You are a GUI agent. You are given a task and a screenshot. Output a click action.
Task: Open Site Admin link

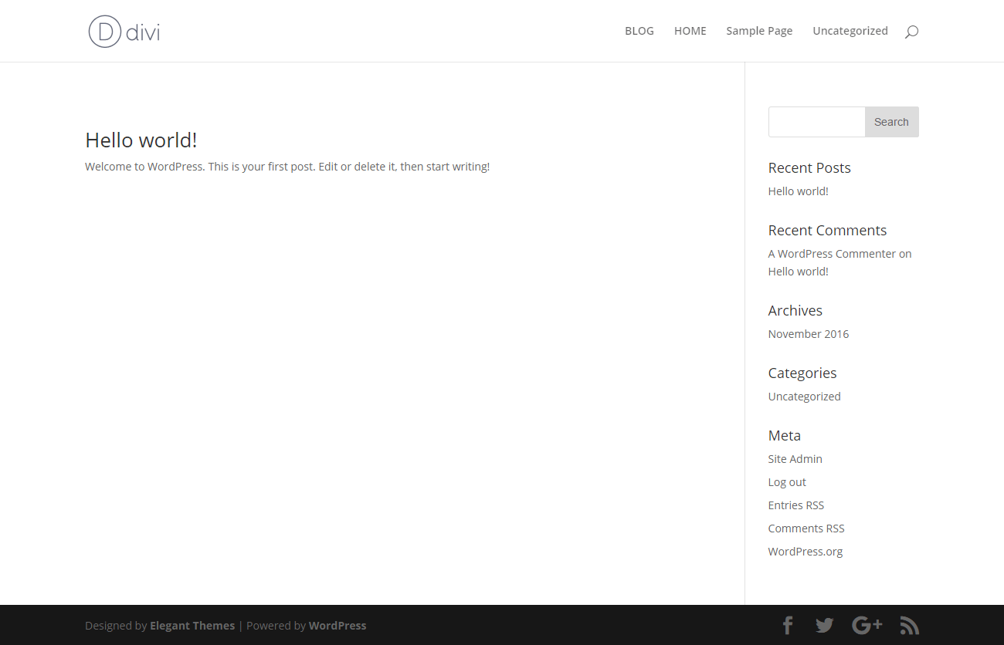click(x=795, y=459)
